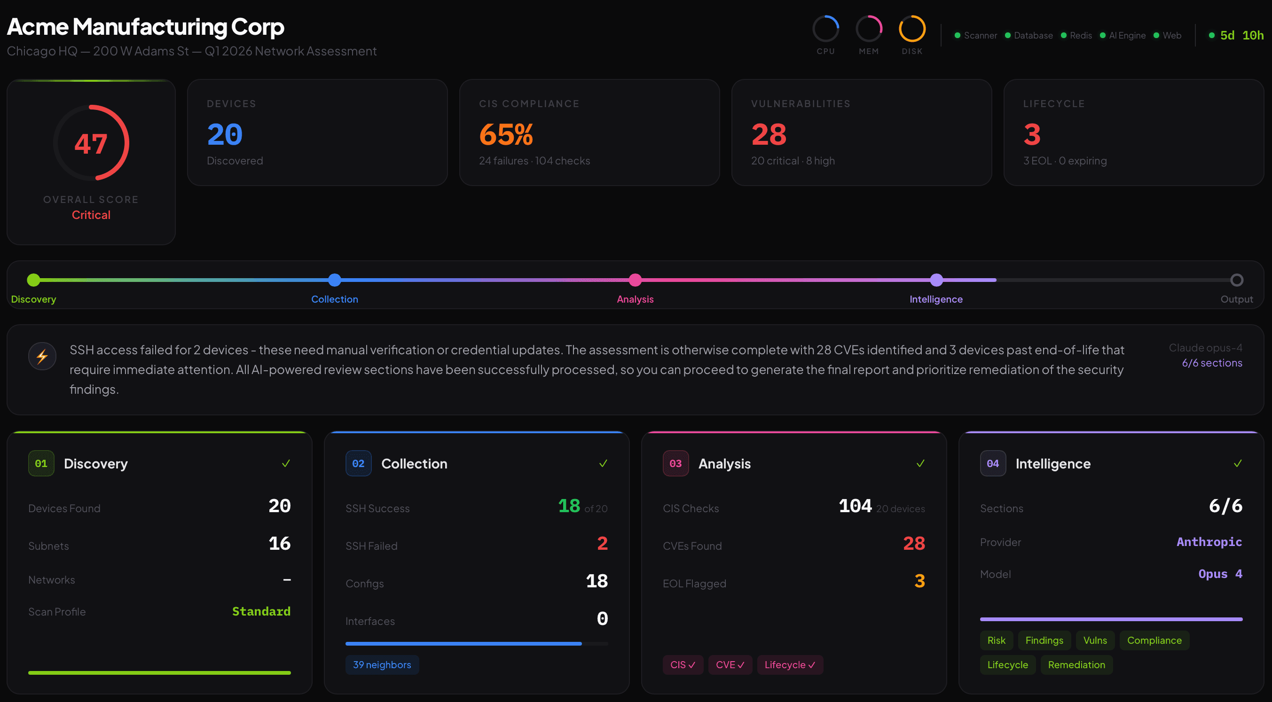
Task: Click the Discovery panel 01 badge icon
Action: (x=41, y=463)
